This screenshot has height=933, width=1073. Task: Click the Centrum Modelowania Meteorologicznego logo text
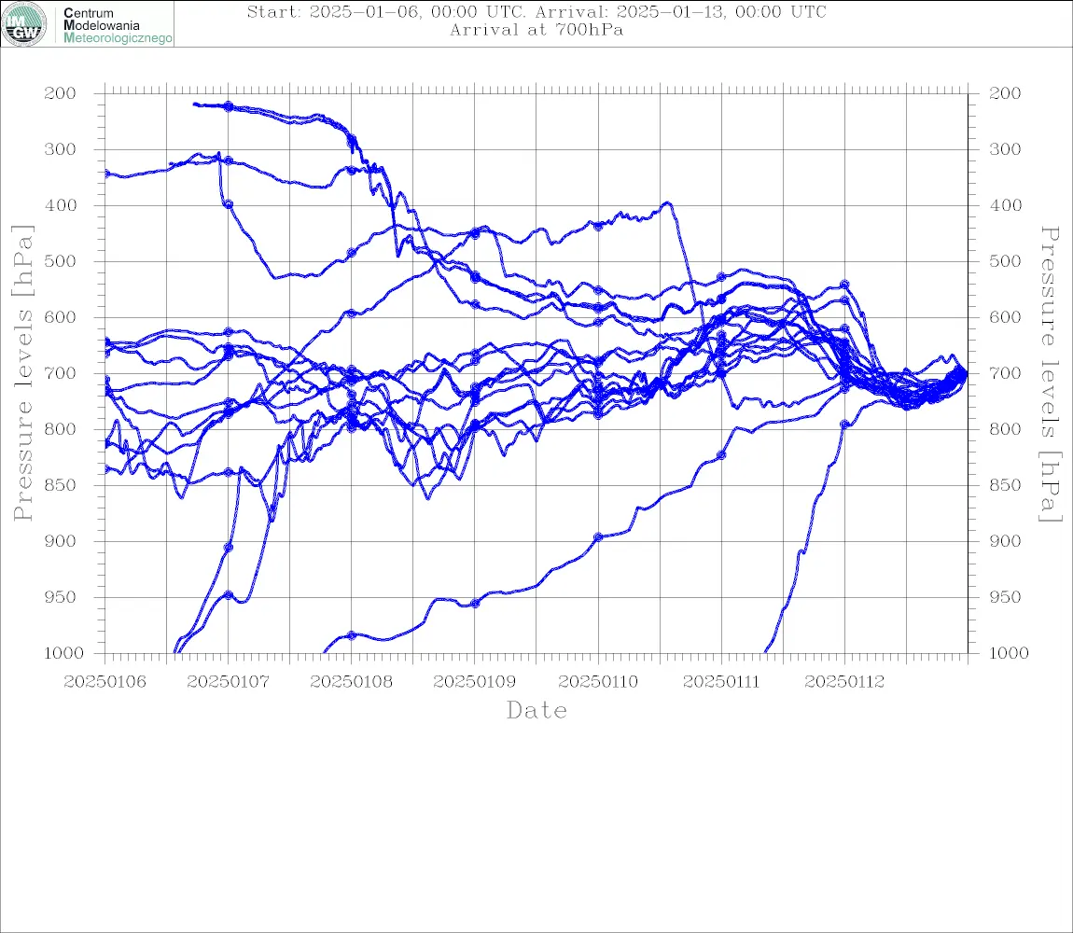pyautogui.click(x=118, y=25)
